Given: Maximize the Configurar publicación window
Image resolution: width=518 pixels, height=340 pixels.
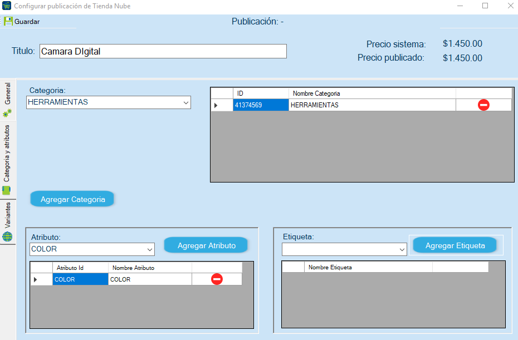Looking at the screenshot, I should (x=485, y=6).
